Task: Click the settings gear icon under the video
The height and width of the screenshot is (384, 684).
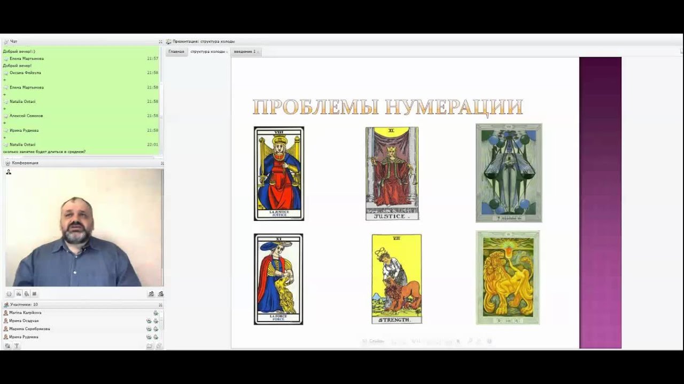Action: pos(9,293)
